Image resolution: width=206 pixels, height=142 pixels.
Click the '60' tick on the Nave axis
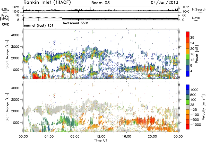coord(184,15)
